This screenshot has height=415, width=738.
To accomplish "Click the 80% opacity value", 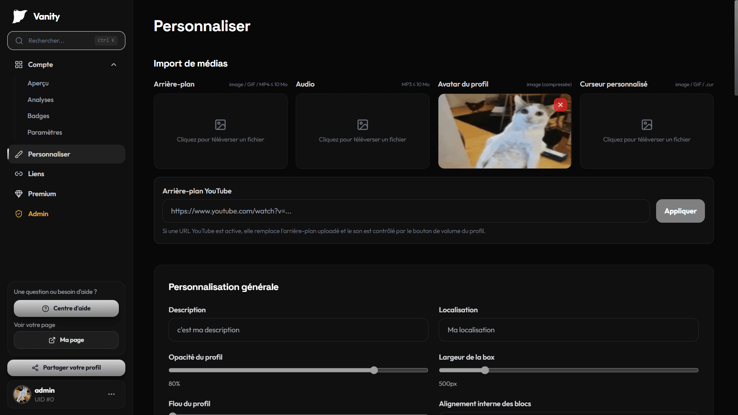I will pos(174,384).
